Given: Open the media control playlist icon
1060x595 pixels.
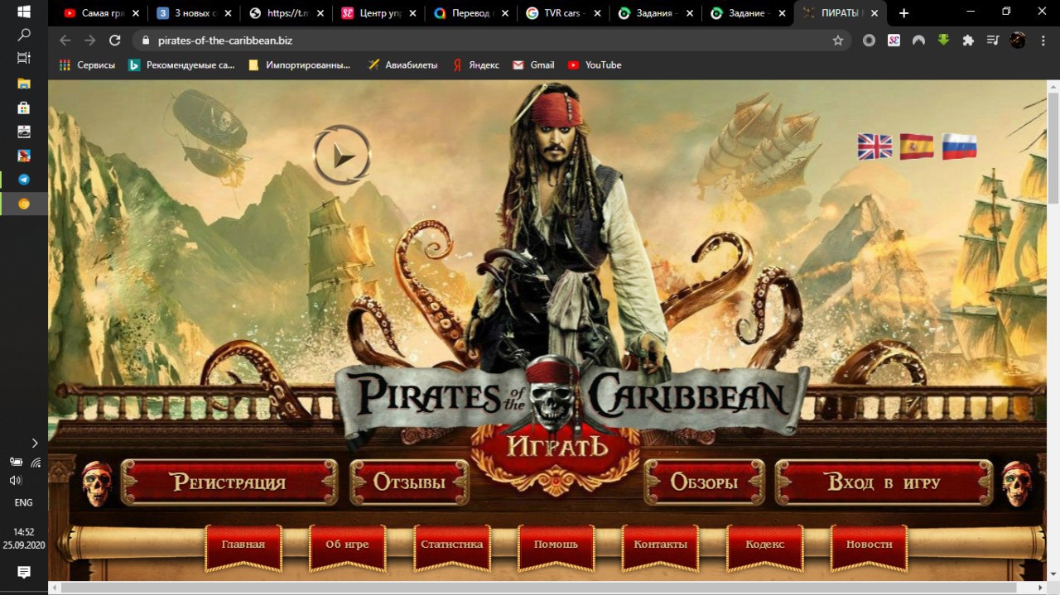Looking at the screenshot, I should pyautogui.click(x=992, y=40).
